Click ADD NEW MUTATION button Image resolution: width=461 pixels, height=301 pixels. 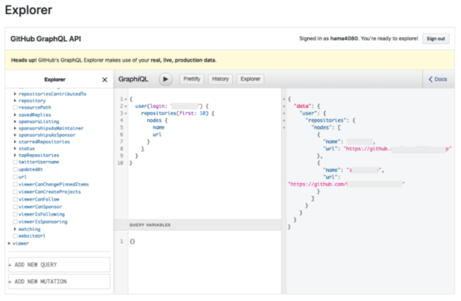coord(59,281)
